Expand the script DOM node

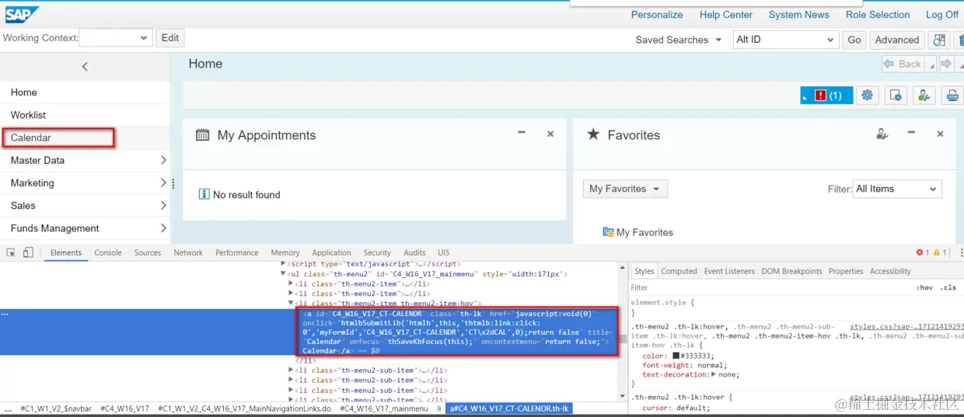click(x=283, y=264)
